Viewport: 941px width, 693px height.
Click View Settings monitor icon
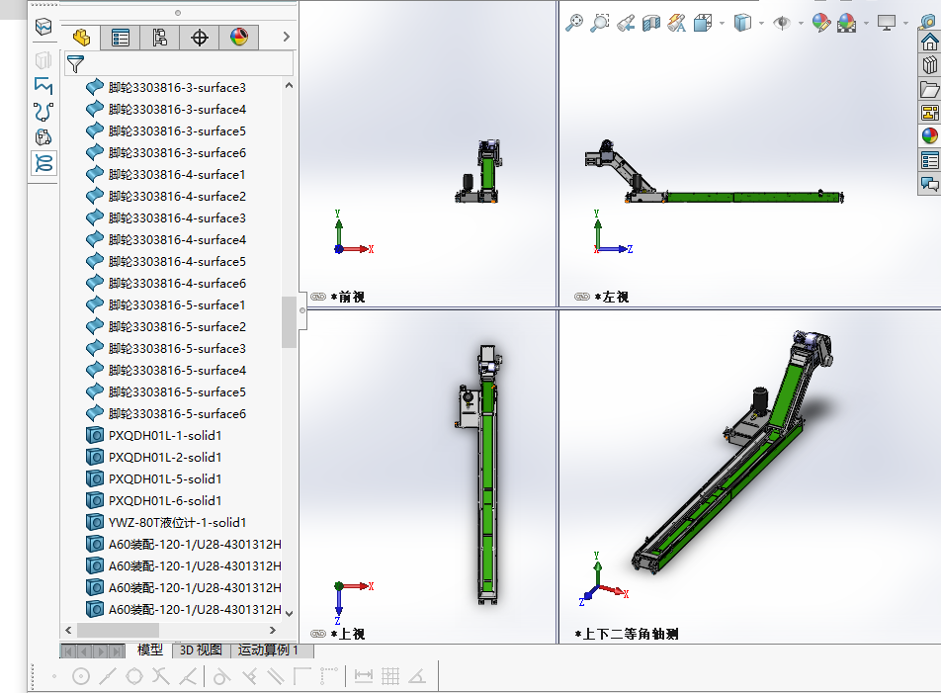(x=887, y=23)
